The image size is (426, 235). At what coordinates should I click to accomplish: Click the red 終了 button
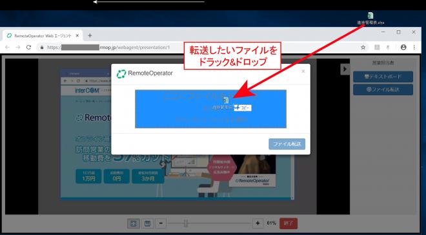(x=289, y=223)
